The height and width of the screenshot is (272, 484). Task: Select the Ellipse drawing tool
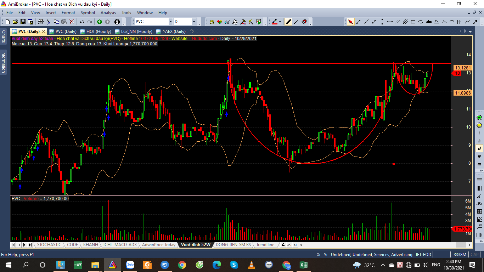tap(421, 22)
